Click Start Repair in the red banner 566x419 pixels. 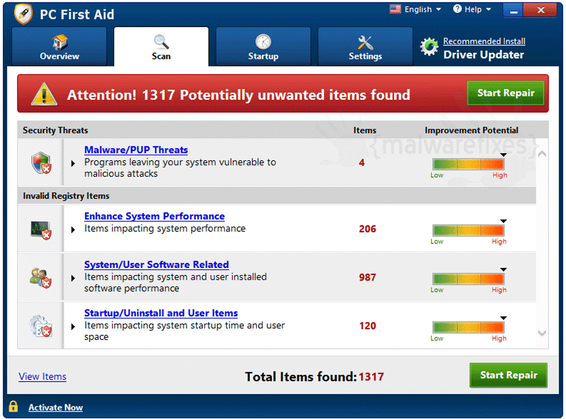pyautogui.click(x=505, y=93)
